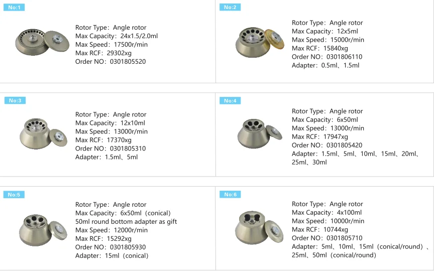The width and height of the screenshot is (434, 271).
Task: Click order number 0301805930
Action: (128, 247)
